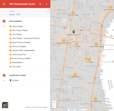Click map marker 8 for John's Roast Pork
The width and height of the screenshot is (114, 111).
click(x=95, y=99)
